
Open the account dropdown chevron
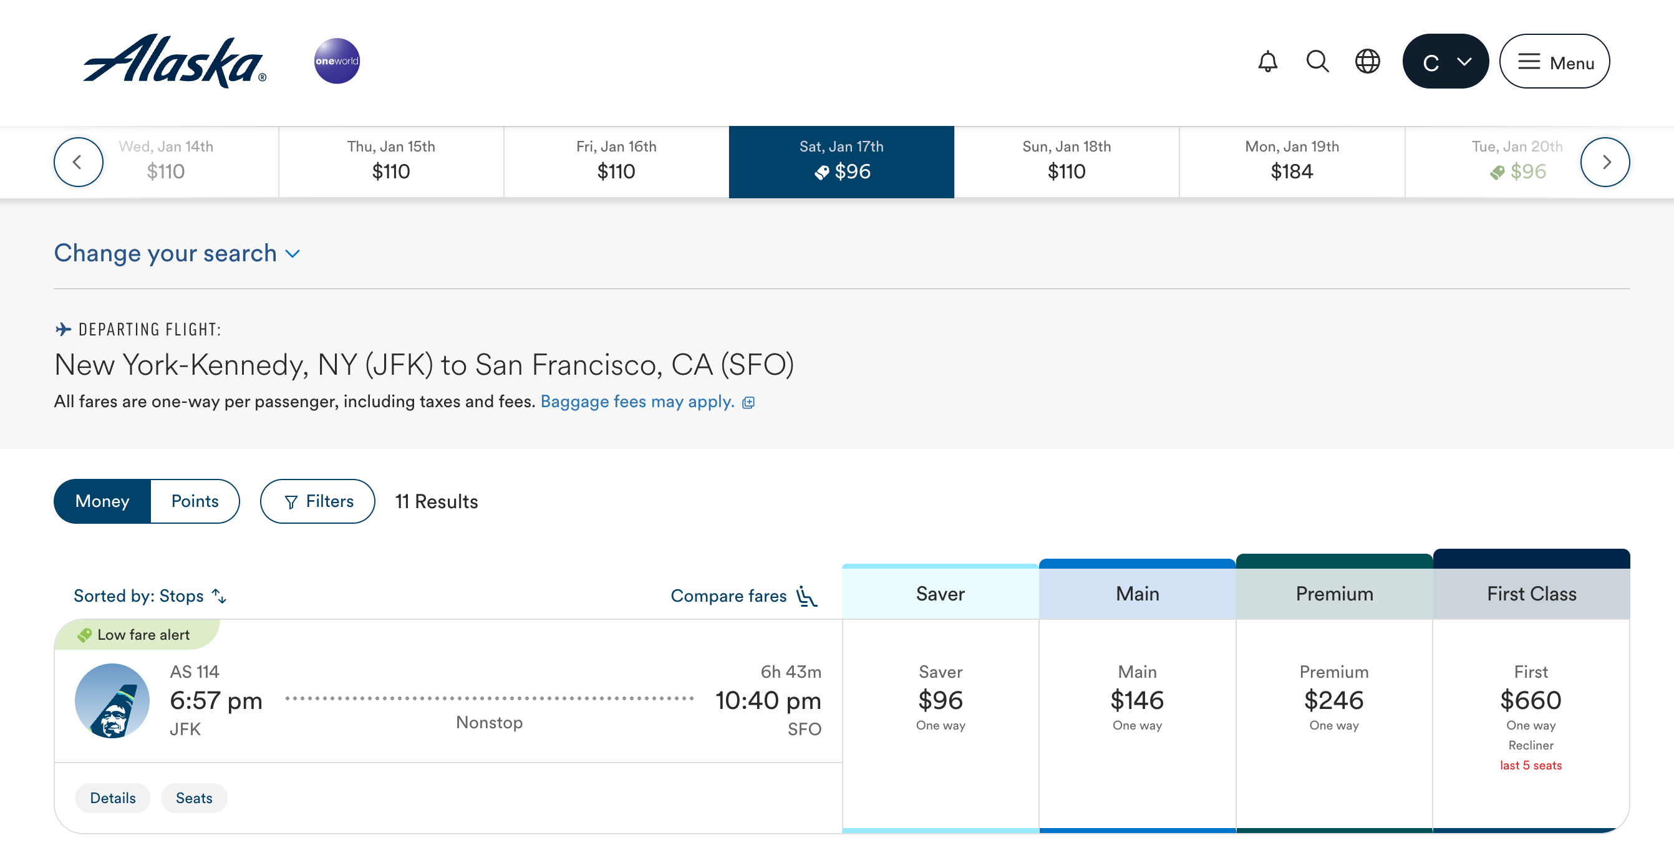(1463, 62)
